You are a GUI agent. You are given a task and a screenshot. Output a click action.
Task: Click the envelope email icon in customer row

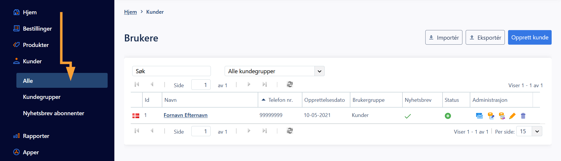pos(479,116)
